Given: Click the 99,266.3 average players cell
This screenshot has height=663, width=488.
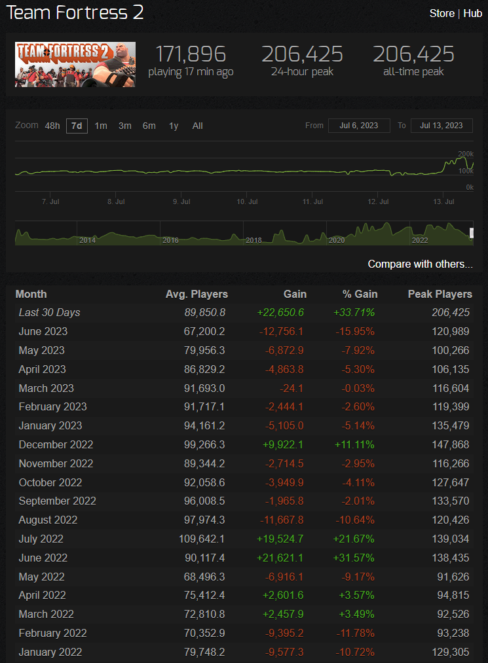Looking at the screenshot, I should coord(204,445).
